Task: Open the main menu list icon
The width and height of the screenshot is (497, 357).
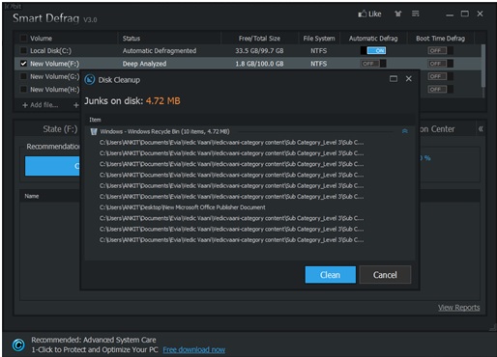Action: (x=416, y=14)
